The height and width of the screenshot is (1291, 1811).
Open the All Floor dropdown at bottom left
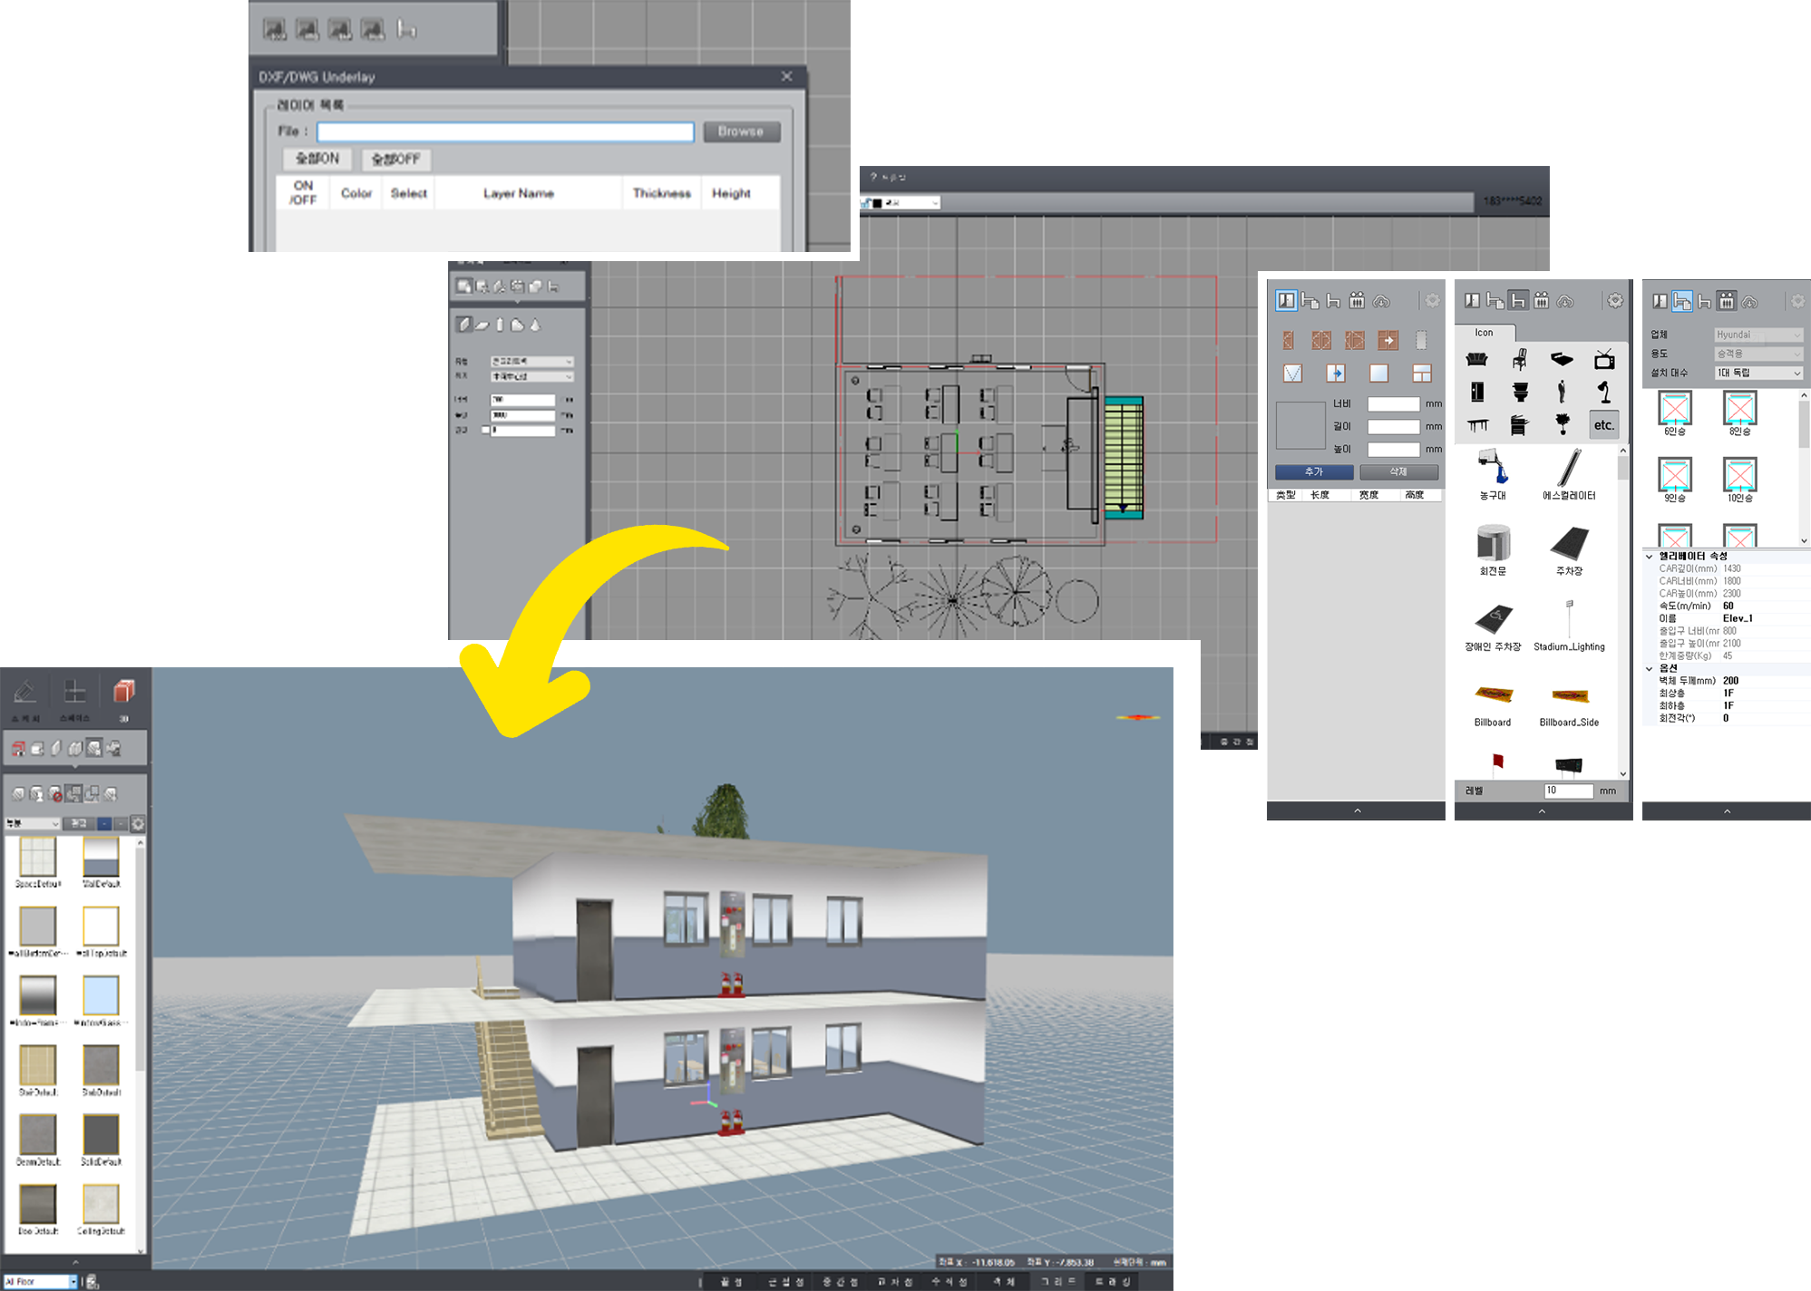tap(40, 1281)
